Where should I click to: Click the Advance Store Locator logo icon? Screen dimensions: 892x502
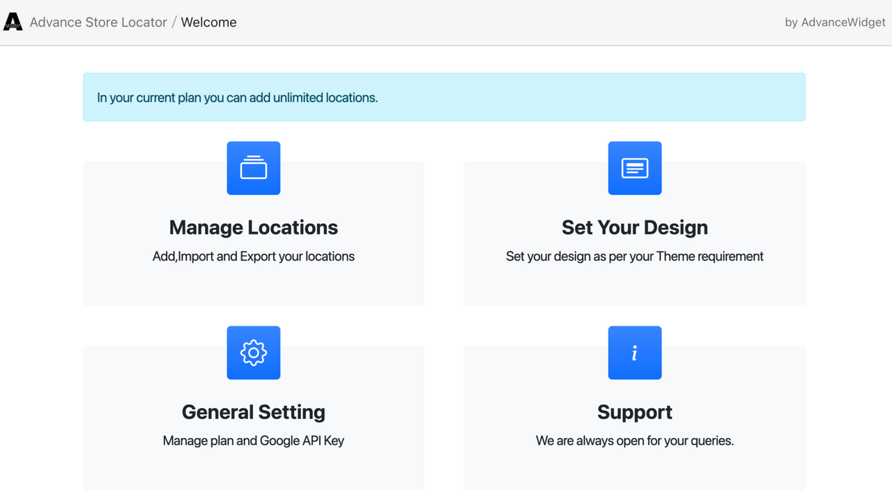13,22
